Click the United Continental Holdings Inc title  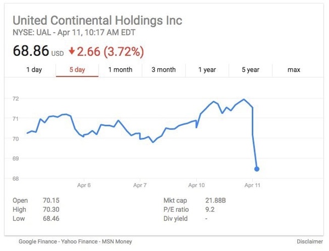click(97, 22)
